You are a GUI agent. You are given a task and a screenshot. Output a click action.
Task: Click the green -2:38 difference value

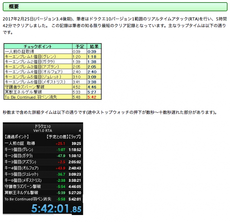pos(61,180)
